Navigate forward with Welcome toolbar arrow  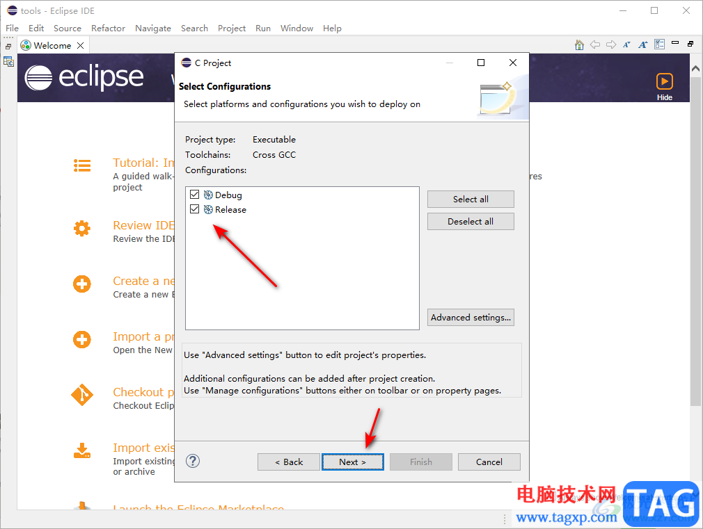pyautogui.click(x=610, y=44)
